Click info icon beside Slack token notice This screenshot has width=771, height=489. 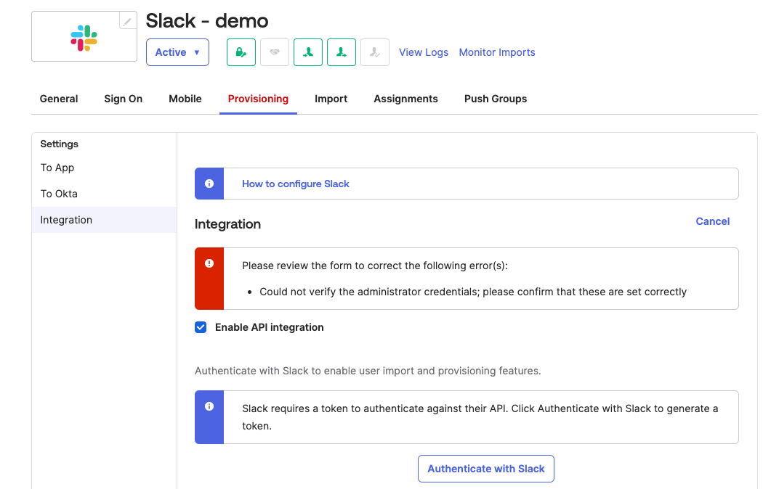[x=209, y=406]
